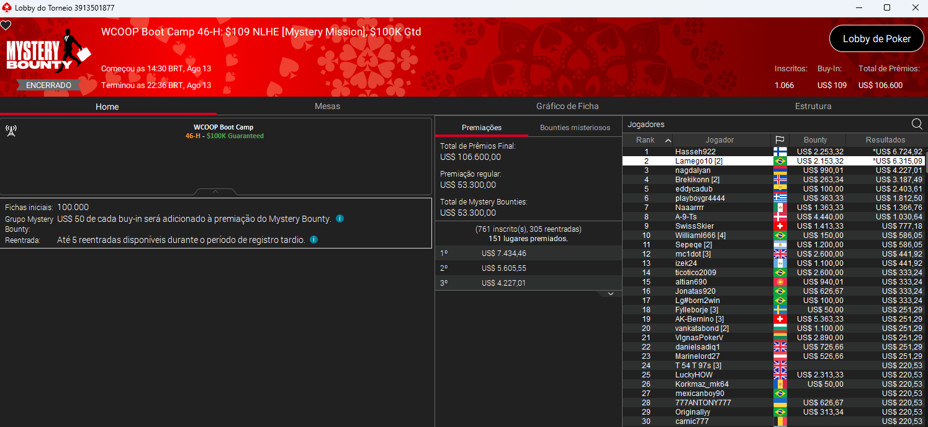Click the 1º place prize US$ 7.434,46
Screen dimensions: 928x427
pyautogui.click(x=503, y=253)
